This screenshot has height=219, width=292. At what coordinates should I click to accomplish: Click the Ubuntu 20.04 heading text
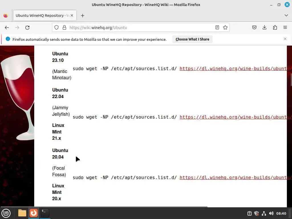(x=60, y=154)
